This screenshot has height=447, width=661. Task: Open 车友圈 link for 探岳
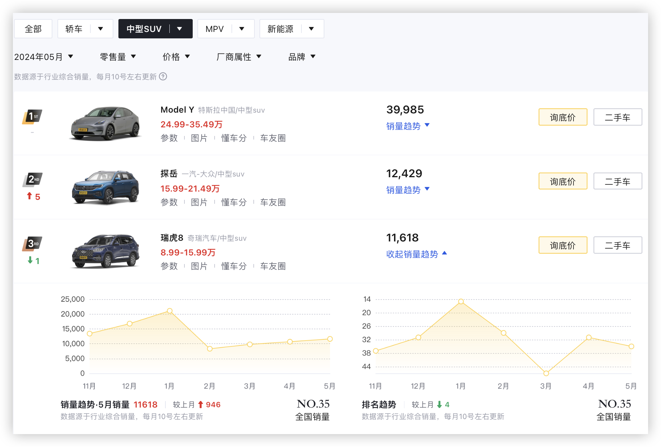273,202
